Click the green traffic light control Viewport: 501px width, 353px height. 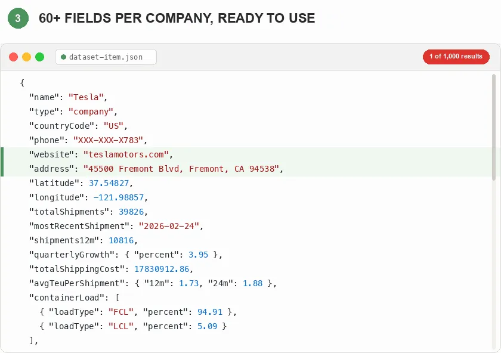click(38, 57)
